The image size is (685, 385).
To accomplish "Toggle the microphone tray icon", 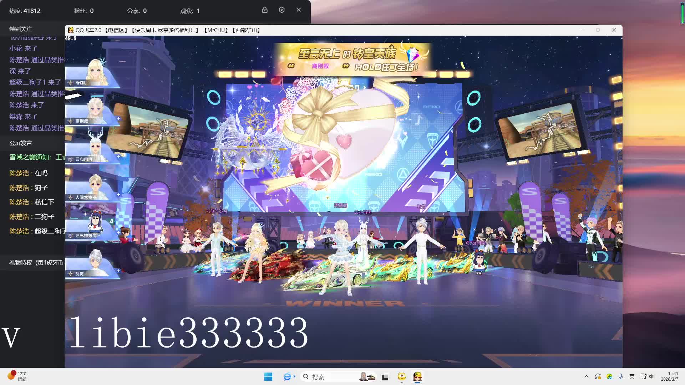I will point(621,376).
